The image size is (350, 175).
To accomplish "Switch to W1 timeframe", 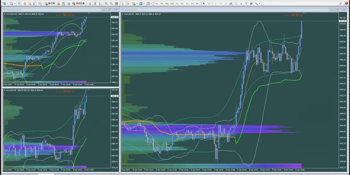I will (192, 4).
